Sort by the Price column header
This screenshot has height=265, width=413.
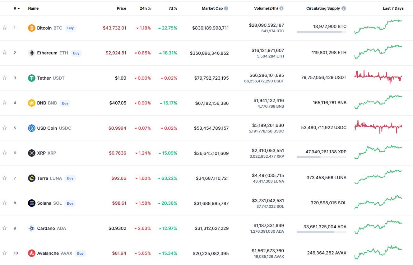(x=121, y=8)
